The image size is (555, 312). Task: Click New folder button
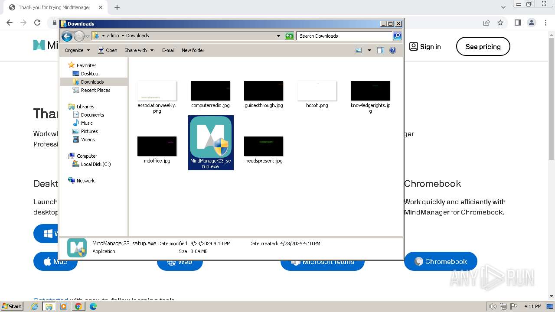[193, 50]
